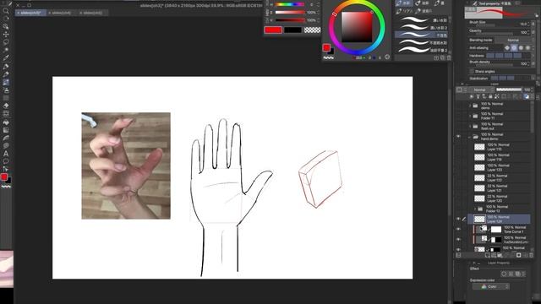Click the lock layer icon in the Layer panel
This screenshot has width=541, height=304.
490,97
